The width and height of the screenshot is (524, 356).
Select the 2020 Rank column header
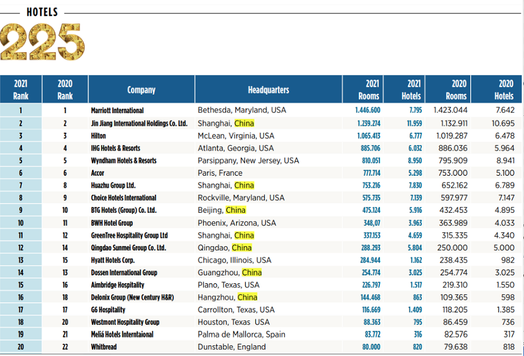click(65, 90)
